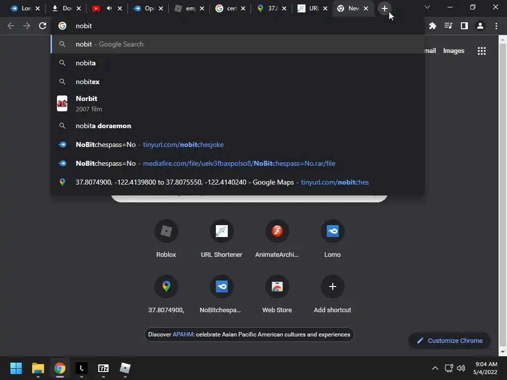Screen dimensions: 507x380
Task: Open File Explorer from taskbar
Action: 38,368
